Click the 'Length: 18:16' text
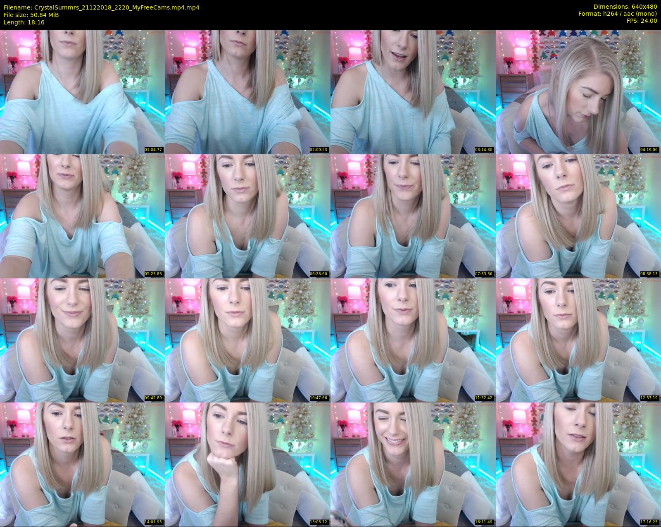 click(24, 22)
